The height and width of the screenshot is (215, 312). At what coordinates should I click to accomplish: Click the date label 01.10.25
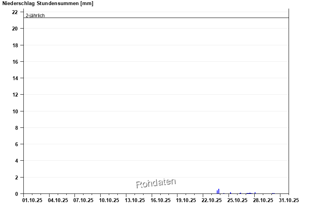point(32,200)
